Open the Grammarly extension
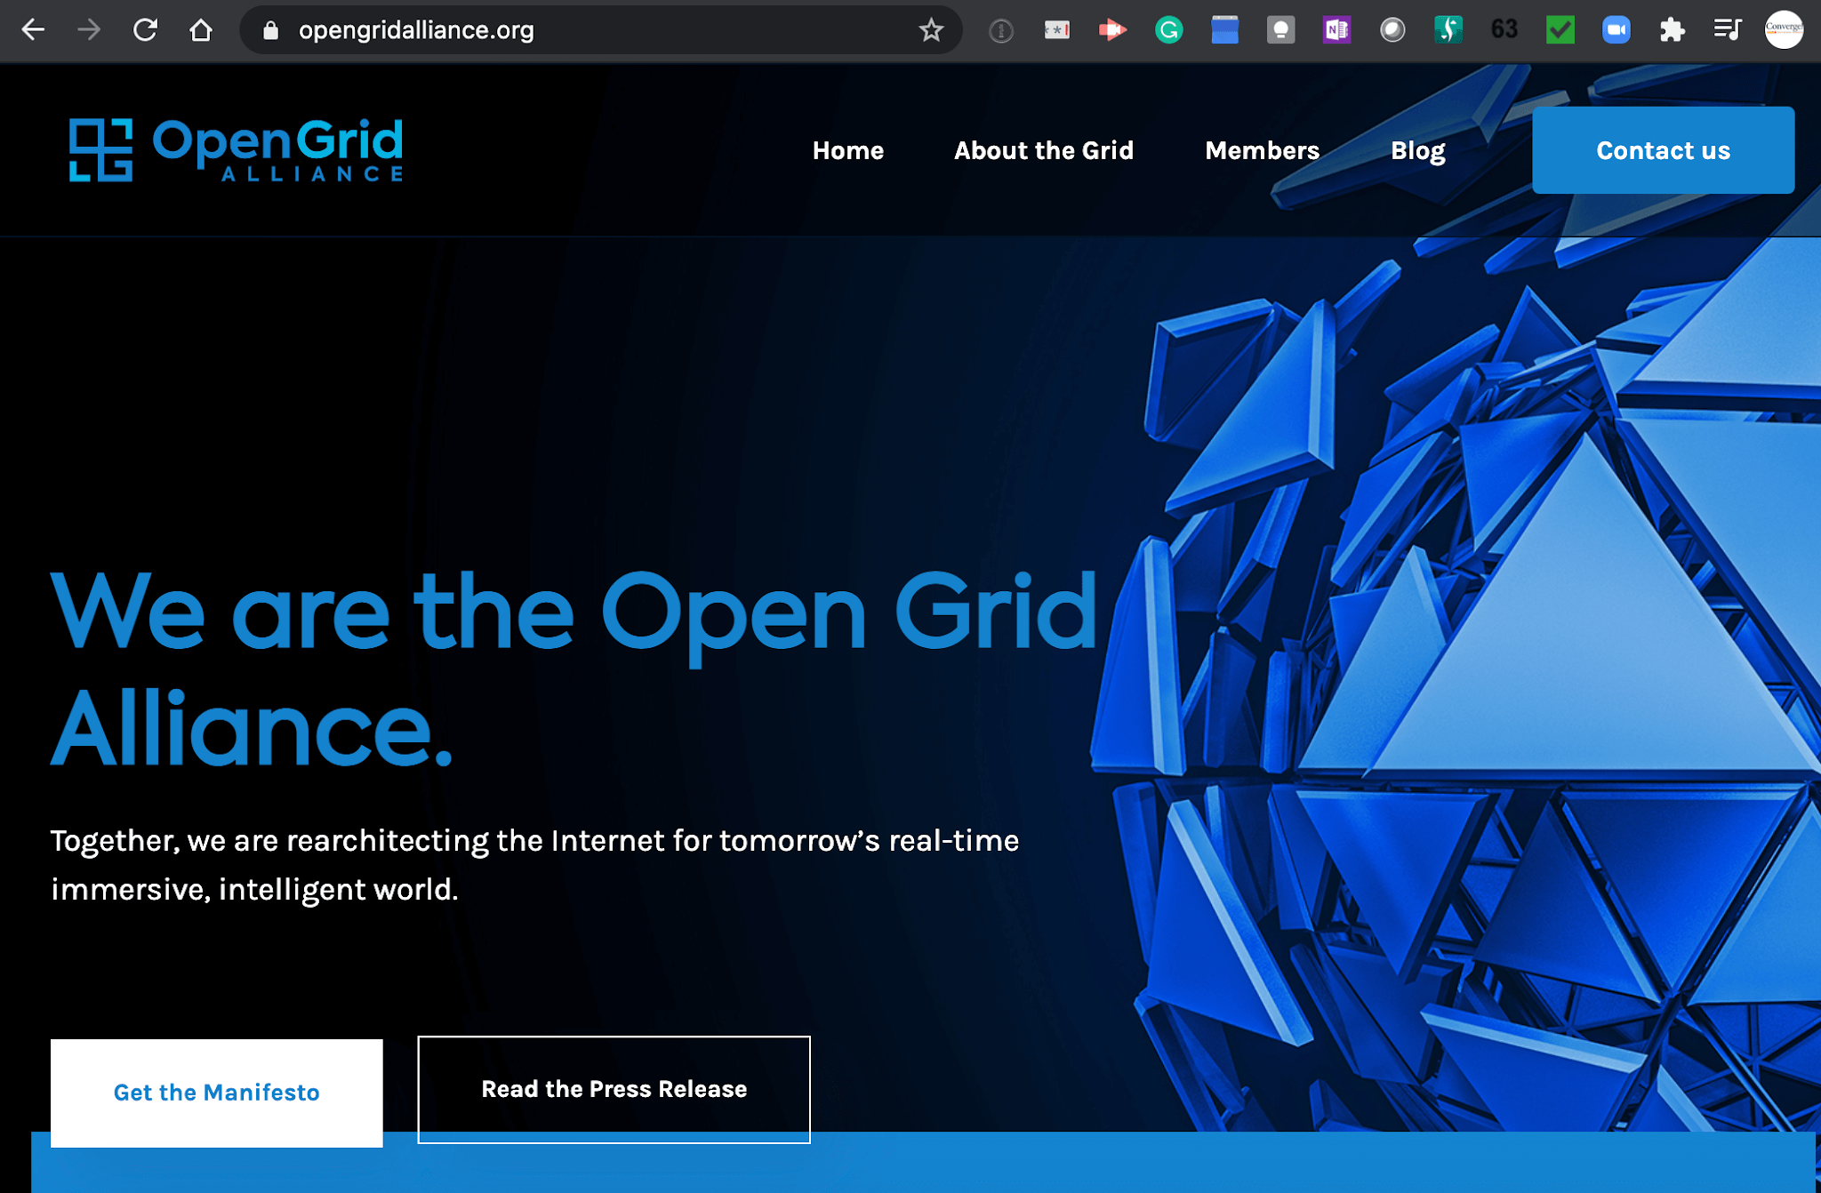This screenshot has height=1193, width=1821. (x=1171, y=29)
